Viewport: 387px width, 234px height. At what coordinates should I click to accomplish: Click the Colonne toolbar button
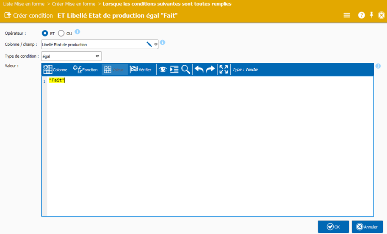55,70
